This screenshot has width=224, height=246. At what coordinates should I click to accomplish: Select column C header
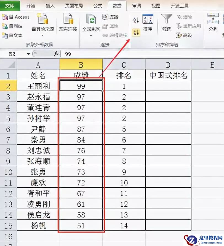[x=124, y=64]
